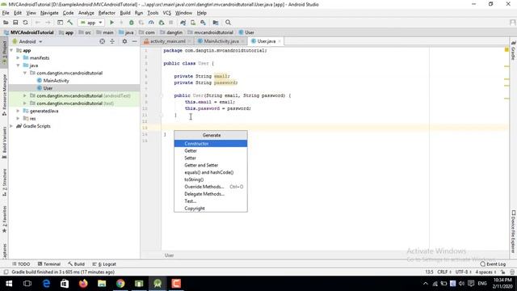Run app with green play icon

111,23
